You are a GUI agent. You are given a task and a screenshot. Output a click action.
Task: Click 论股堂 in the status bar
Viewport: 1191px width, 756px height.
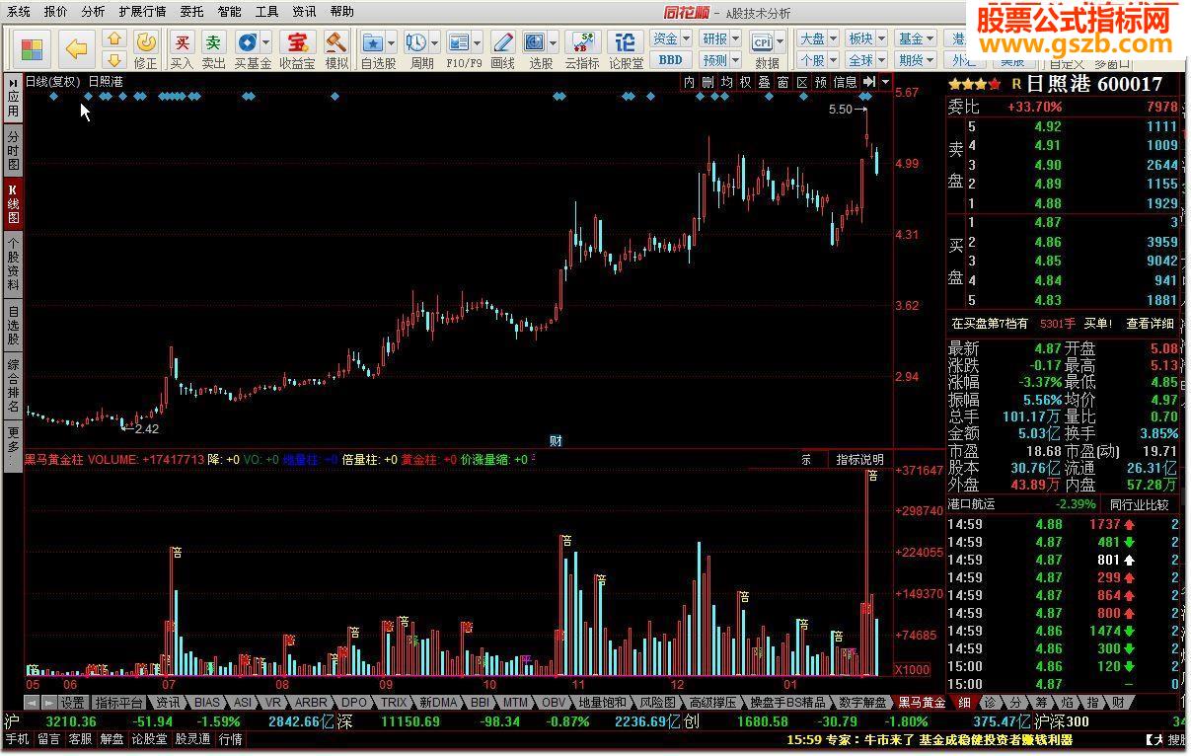click(x=149, y=739)
